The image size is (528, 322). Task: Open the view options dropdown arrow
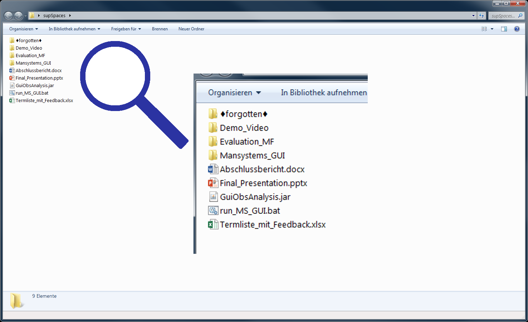coord(492,29)
